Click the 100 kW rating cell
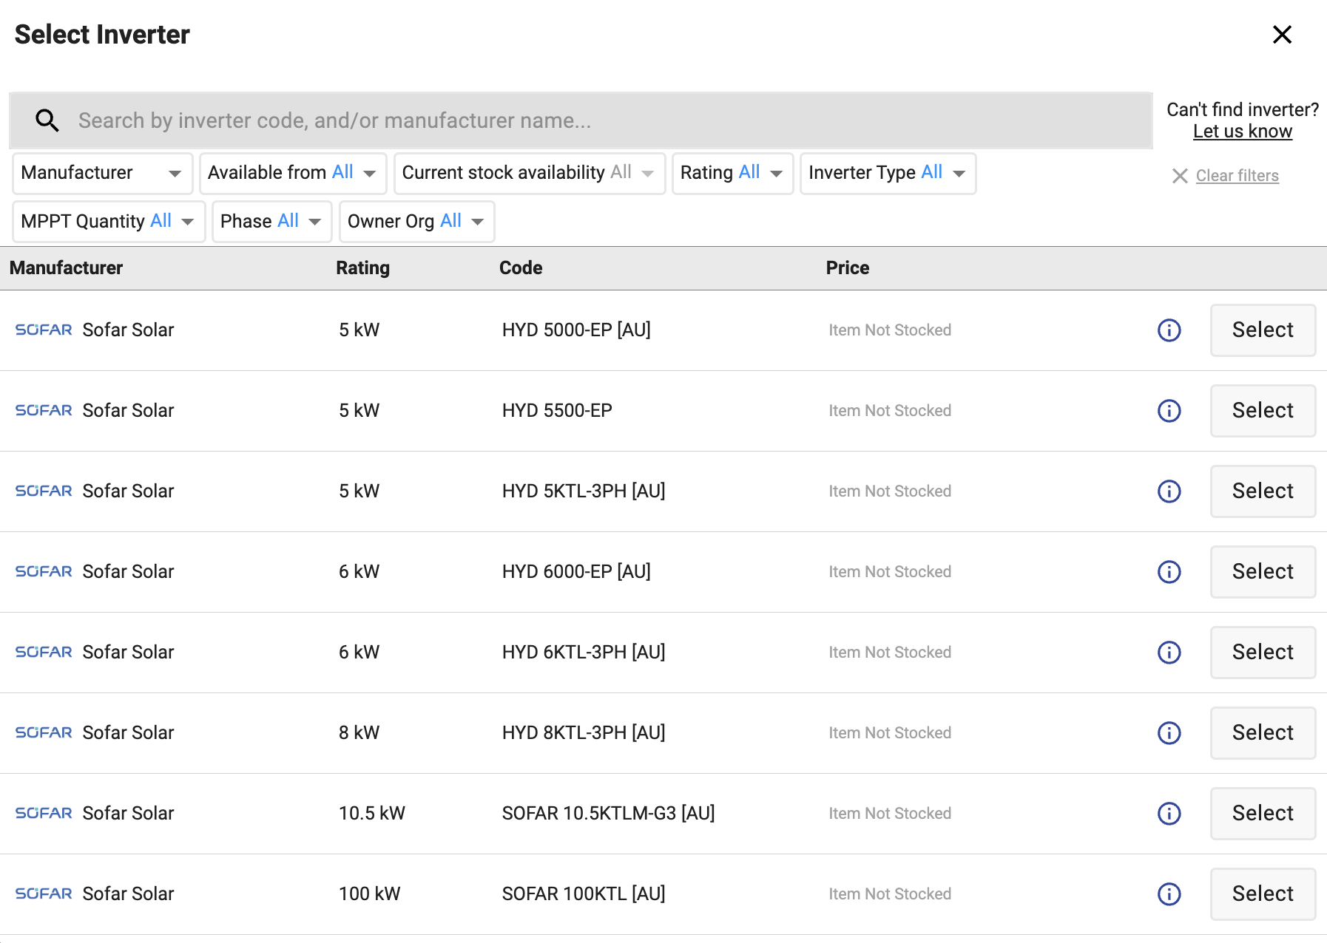Viewport: 1327px width, 943px height. (x=369, y=894)
